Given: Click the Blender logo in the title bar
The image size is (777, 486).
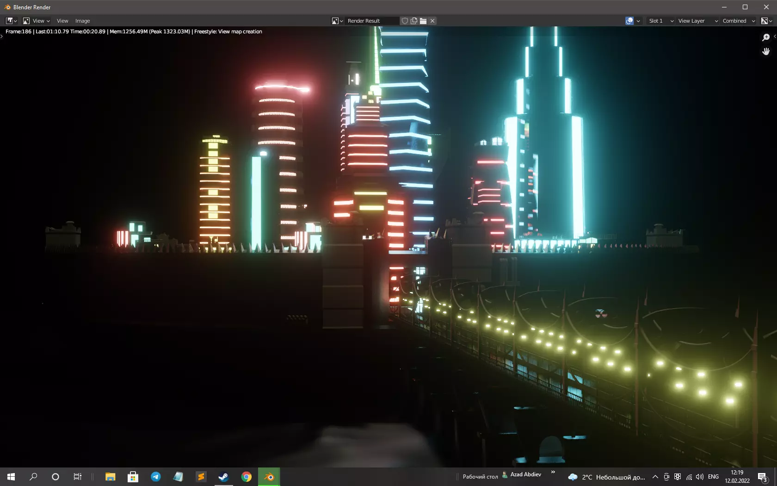Looking at the screenshot, I should coord(7,7).
